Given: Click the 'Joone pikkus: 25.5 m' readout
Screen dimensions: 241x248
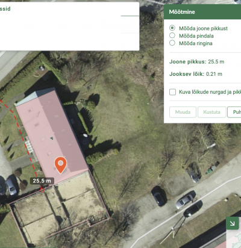Looking at the screenshot, I should pyautogui.click(x=196, y=62).
